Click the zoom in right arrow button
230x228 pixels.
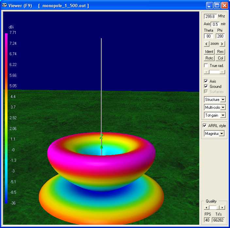222,44
